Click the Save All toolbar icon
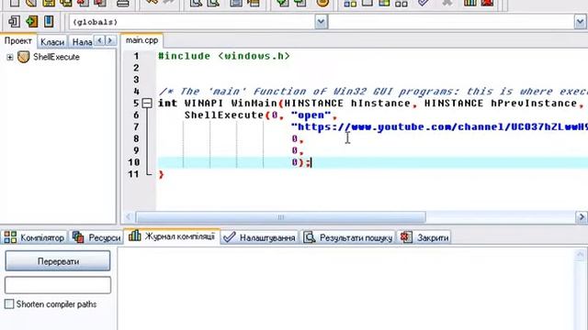588x330 pixels. (x=66, y=4)
